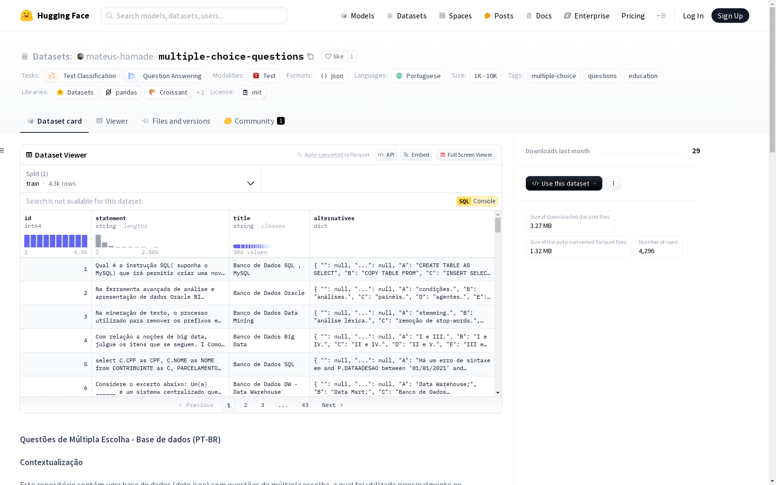Click the Datasets library emoji icon

click(x=60, y=92)
